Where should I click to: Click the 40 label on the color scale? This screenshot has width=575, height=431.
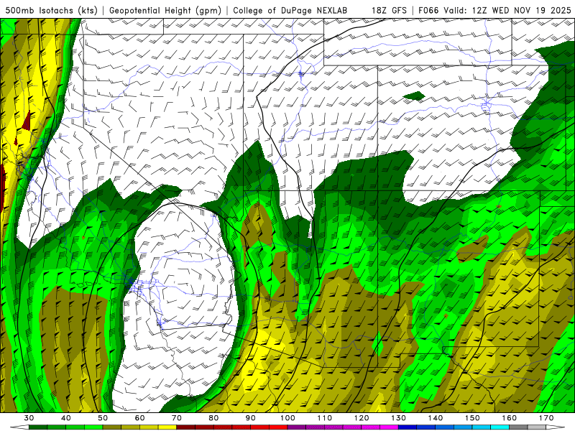[x=66, y=418]
